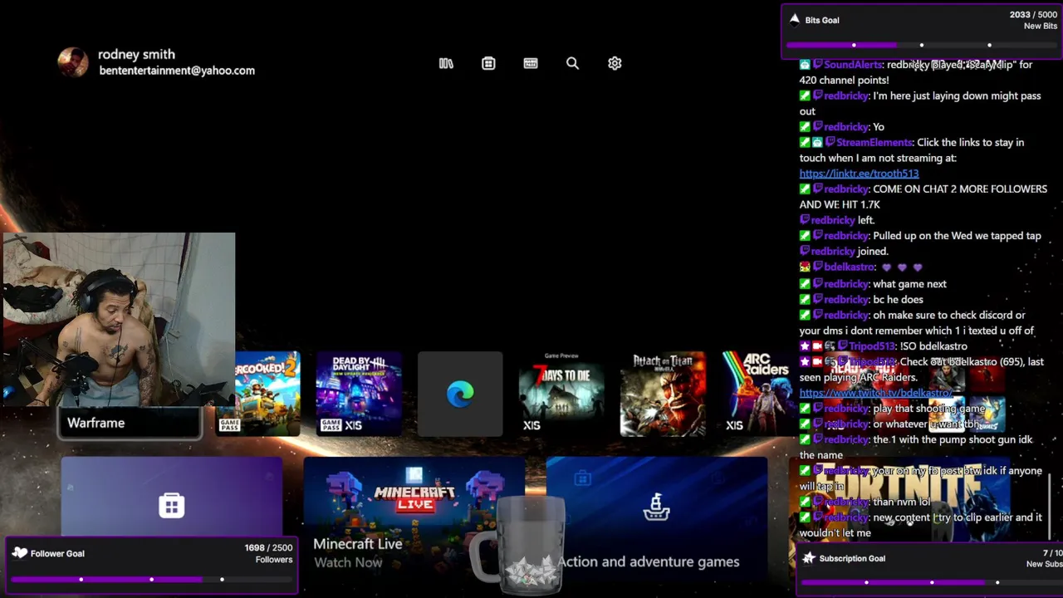Click the Bits Goal progress bar
The width and height of the screenshot is (1063, 598).
[x=922, y=45]
